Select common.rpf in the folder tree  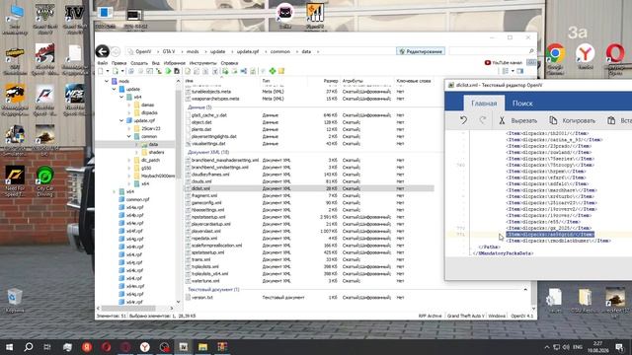(x=137, y=199)
